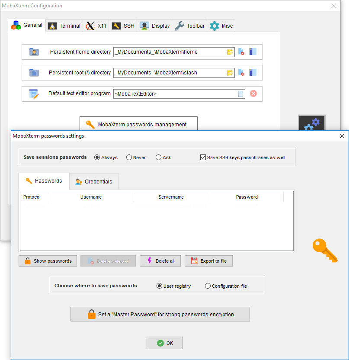This screenshot has width=349, height=360.
Task: Select Ask for save sessions passwords
Action: (163, 157)
